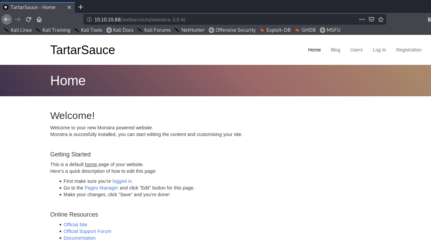Screen dimensions: 431x249
Task: Open the Log In page
Action: coord(379,50)
